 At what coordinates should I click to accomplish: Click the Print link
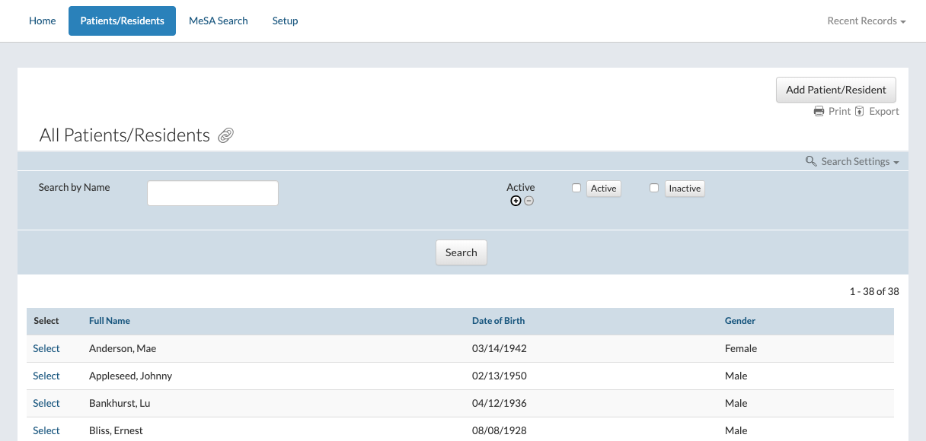coord(839,111)
